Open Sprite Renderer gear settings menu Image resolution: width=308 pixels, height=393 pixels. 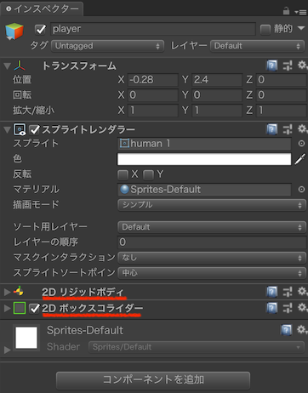click(302, 129)
